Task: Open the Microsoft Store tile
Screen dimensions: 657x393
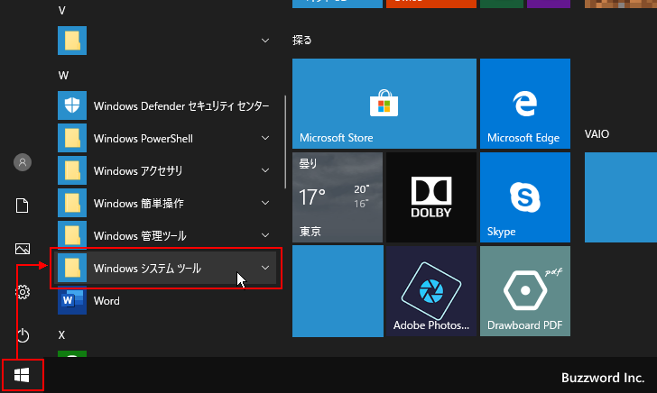Action: pyautogui.click(x=384, y=104)
